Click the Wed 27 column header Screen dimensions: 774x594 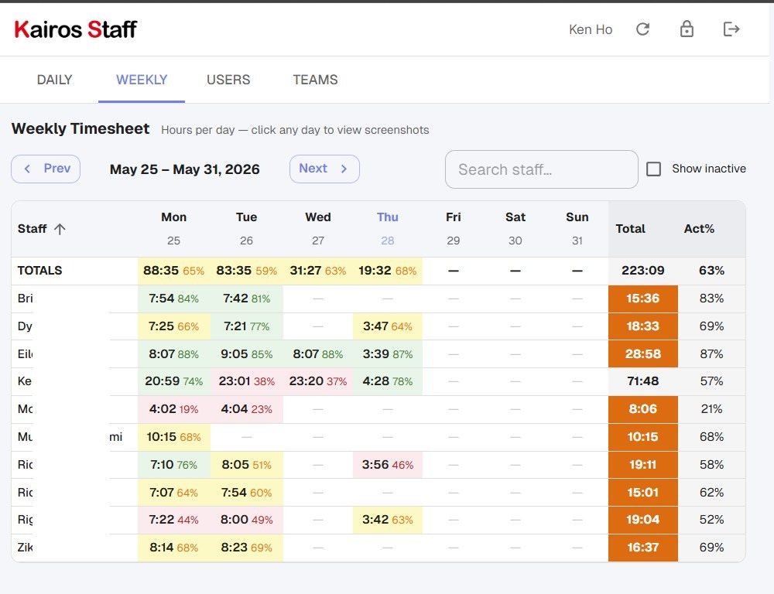pyautogui.click(x=318, y=229)
